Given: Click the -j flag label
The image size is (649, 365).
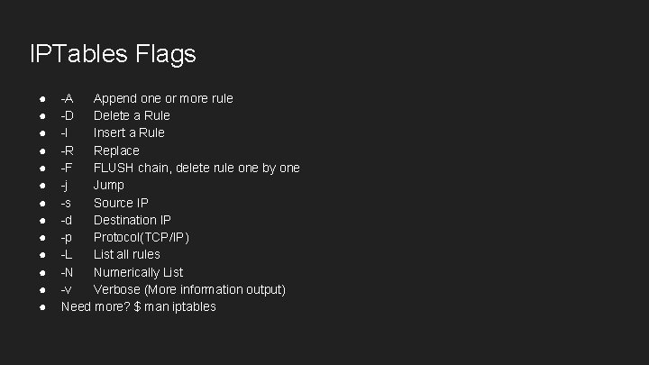Looking at the screenshot, I should (65, 185).
